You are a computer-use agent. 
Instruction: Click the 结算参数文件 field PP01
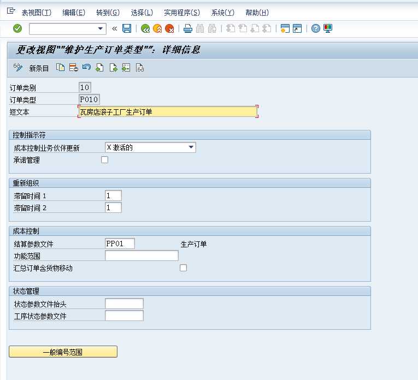(120, 244)
